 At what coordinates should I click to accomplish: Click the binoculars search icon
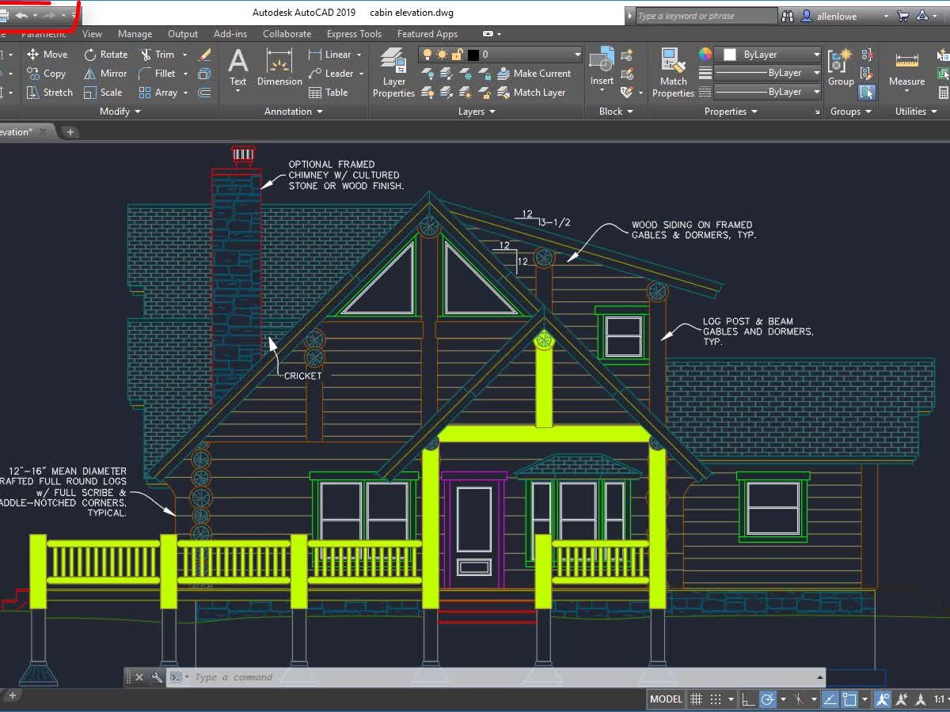pyautogui.click(x=787, y=16)
